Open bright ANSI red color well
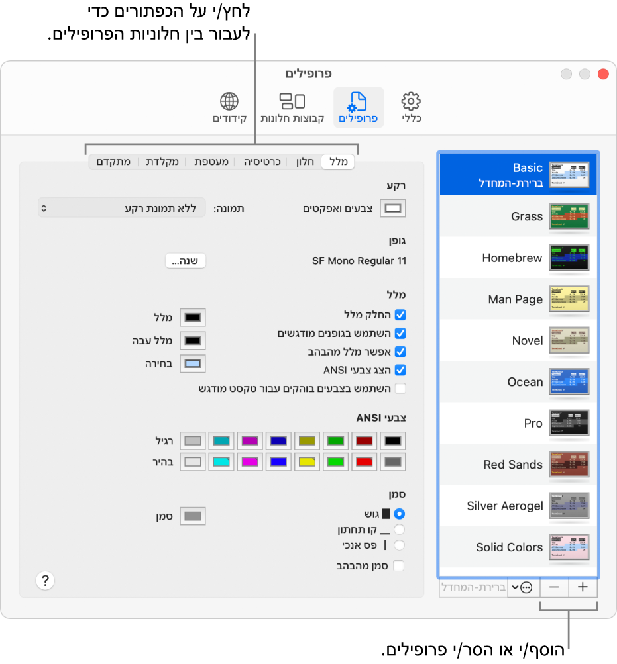Viewport: 617px width, 664px height. pos(365,462)
